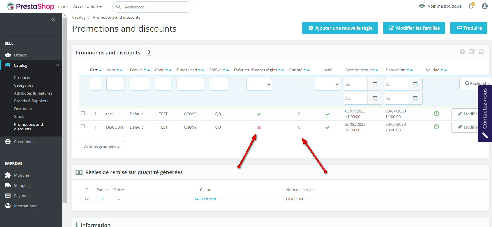Screen dimensions: 492x227
Task: Click the 'Modifier les familles' button
Action: (414, 28)
